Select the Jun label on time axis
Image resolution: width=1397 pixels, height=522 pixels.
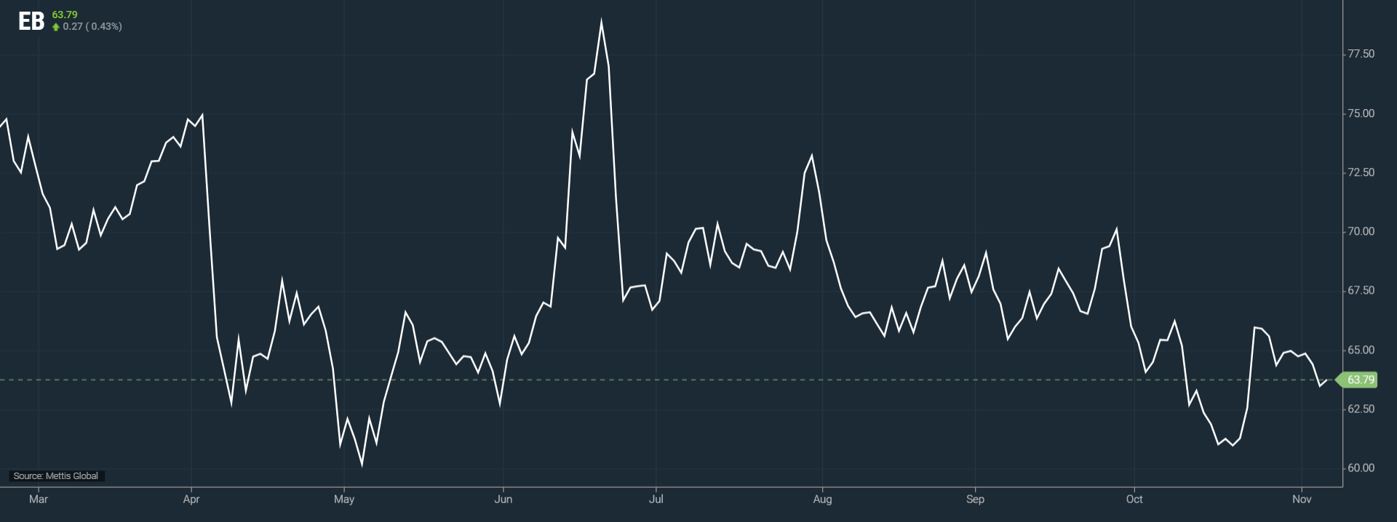pos(504,499)
